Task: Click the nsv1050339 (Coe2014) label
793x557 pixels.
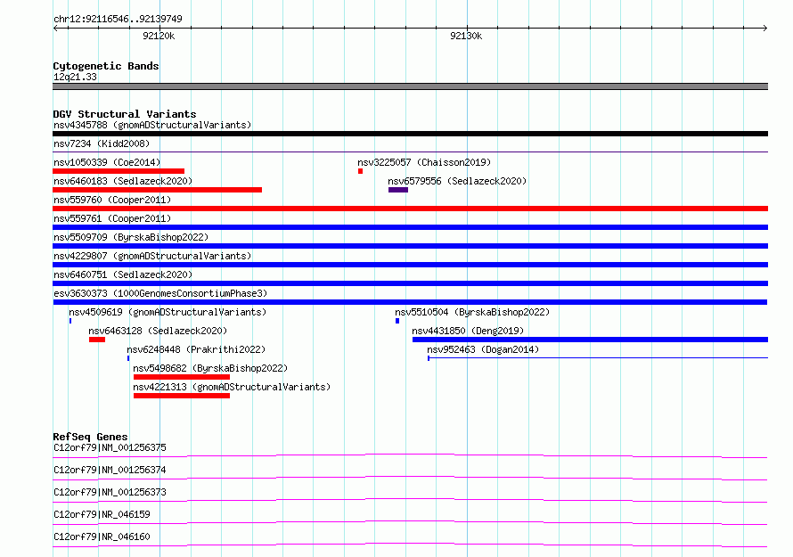Action: click(107, 162)
